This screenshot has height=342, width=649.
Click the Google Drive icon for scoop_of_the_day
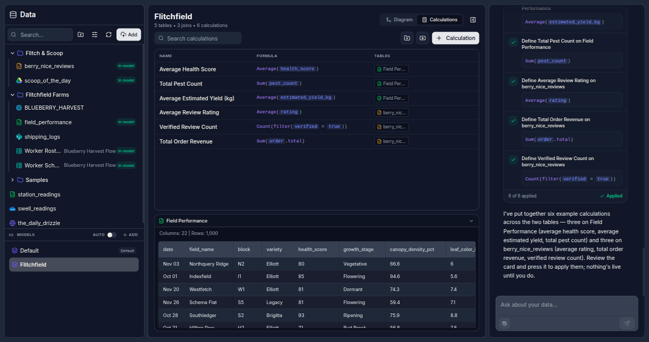(19, 81)
